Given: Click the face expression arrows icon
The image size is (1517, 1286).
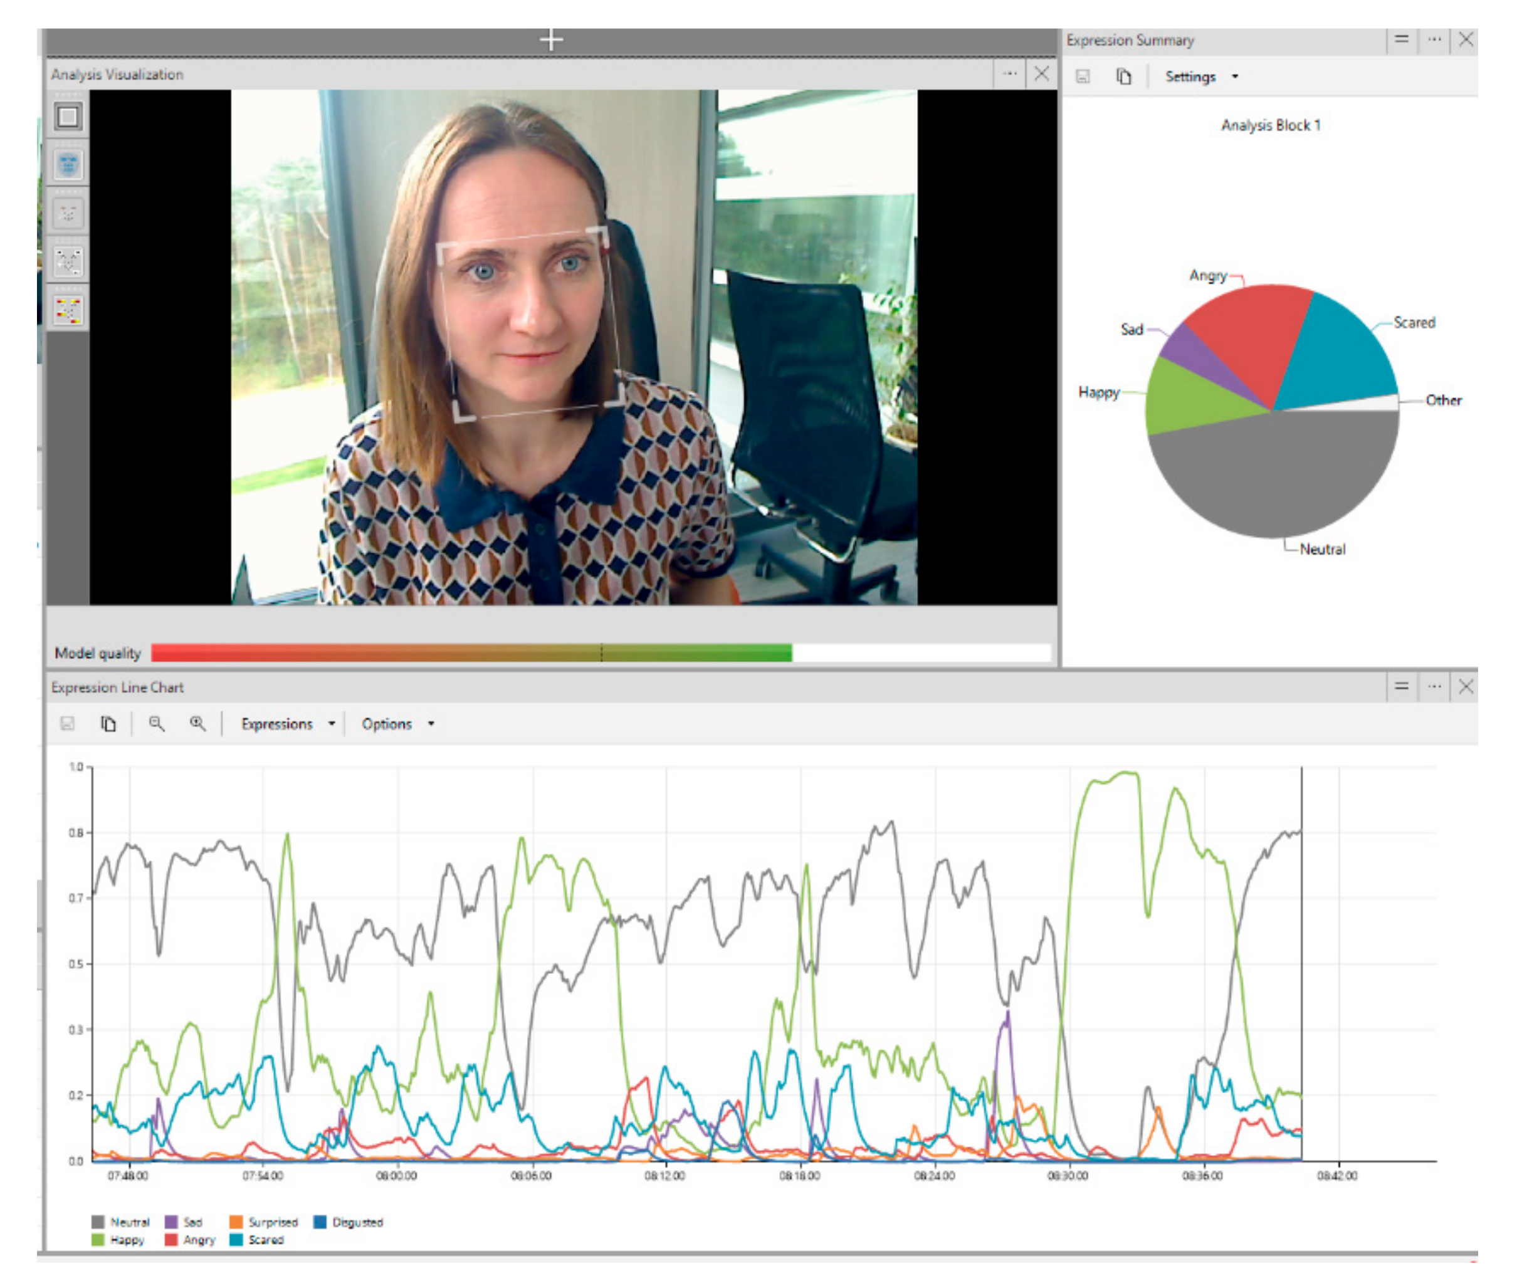Looking at the screenshot, I should 68,261.
